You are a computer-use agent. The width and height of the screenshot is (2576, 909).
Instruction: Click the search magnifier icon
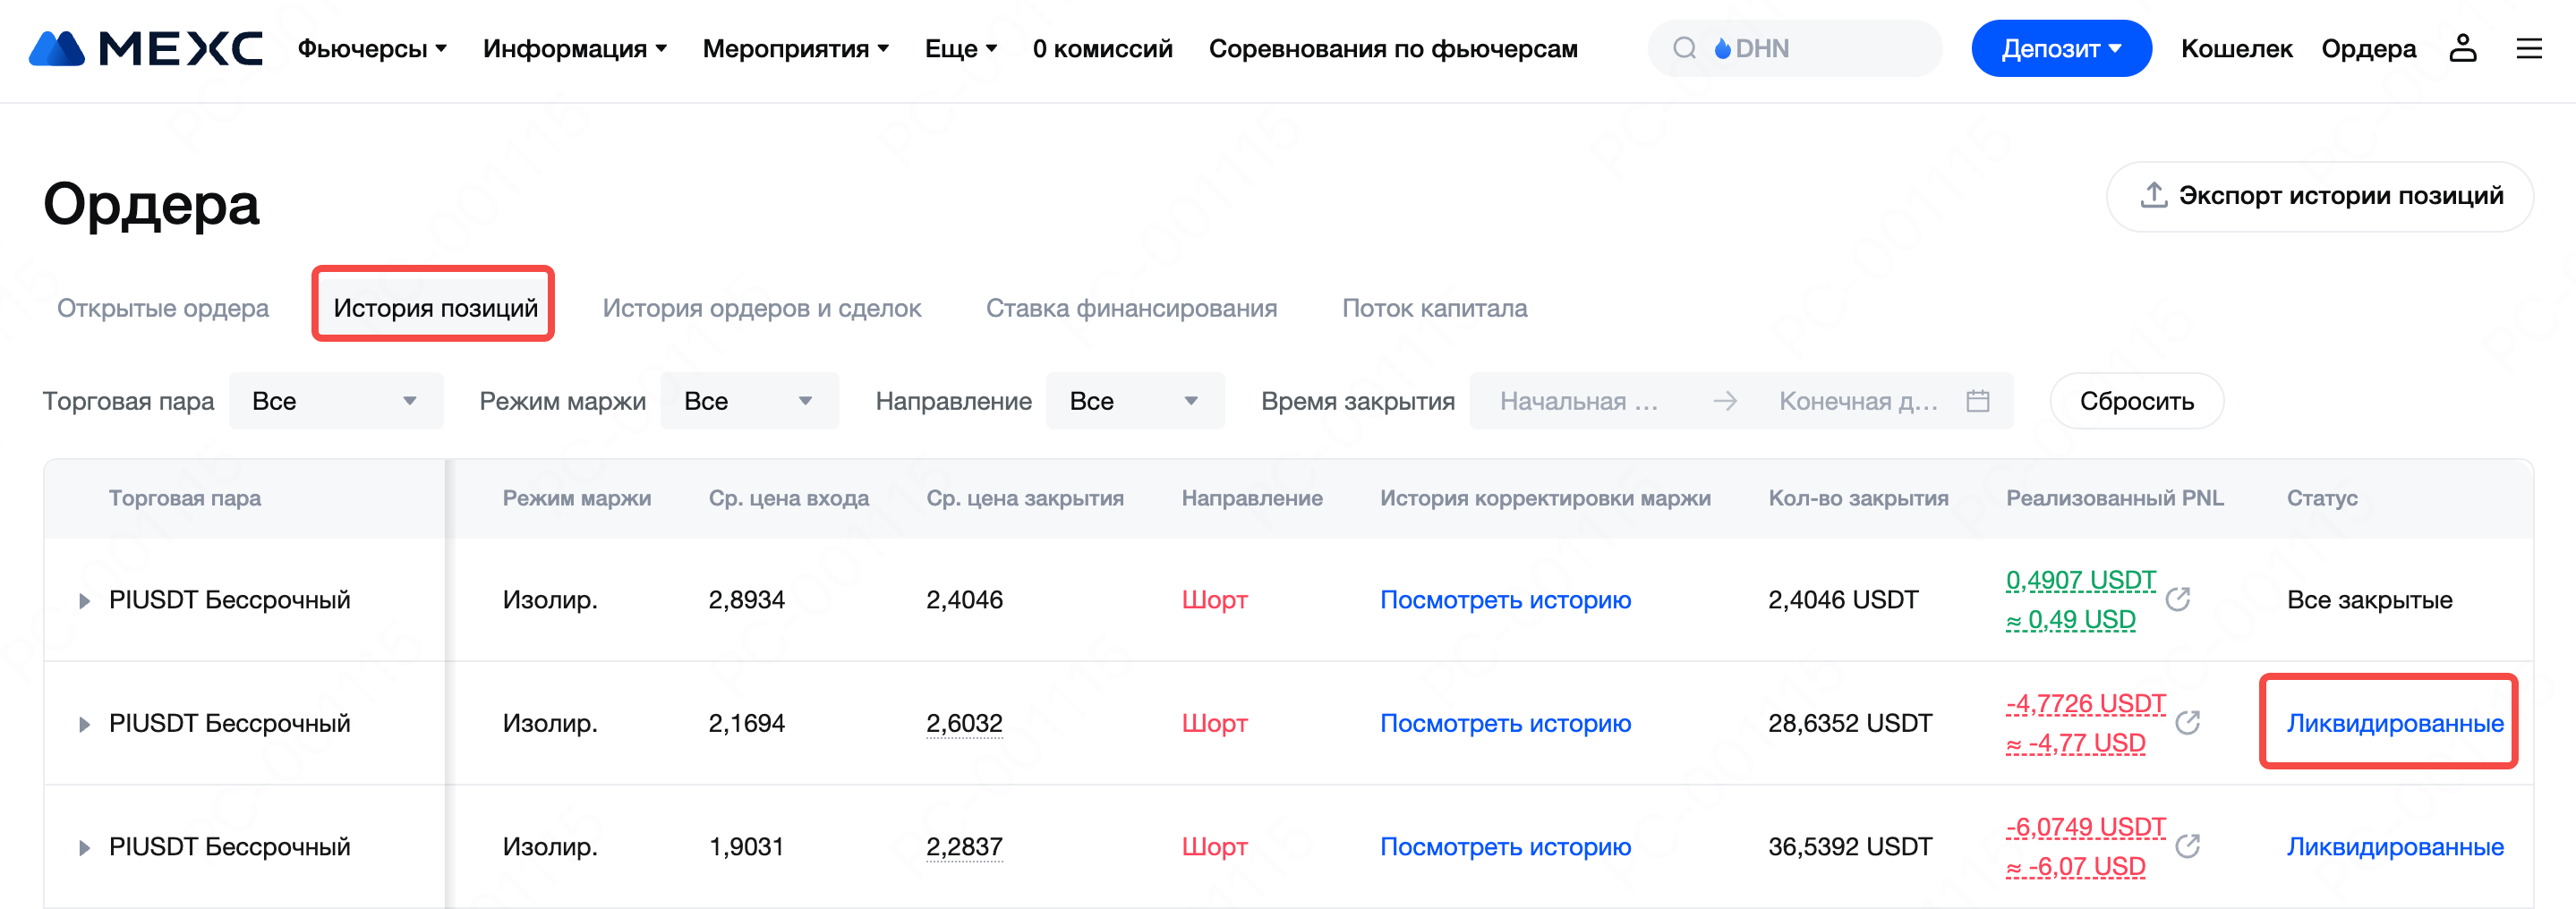pyautogui.click(x=1685, y=48)
